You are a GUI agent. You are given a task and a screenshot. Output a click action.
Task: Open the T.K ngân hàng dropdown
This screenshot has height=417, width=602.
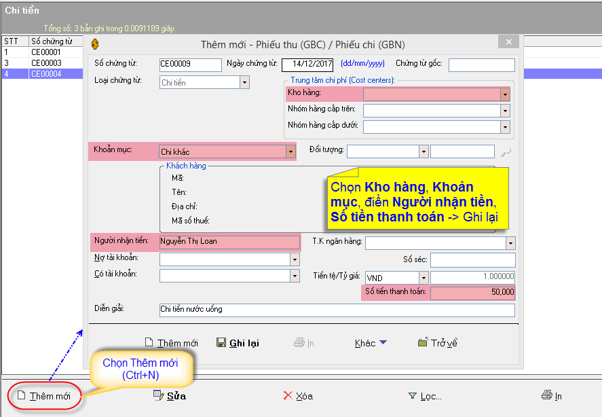(x=510, y=243)
